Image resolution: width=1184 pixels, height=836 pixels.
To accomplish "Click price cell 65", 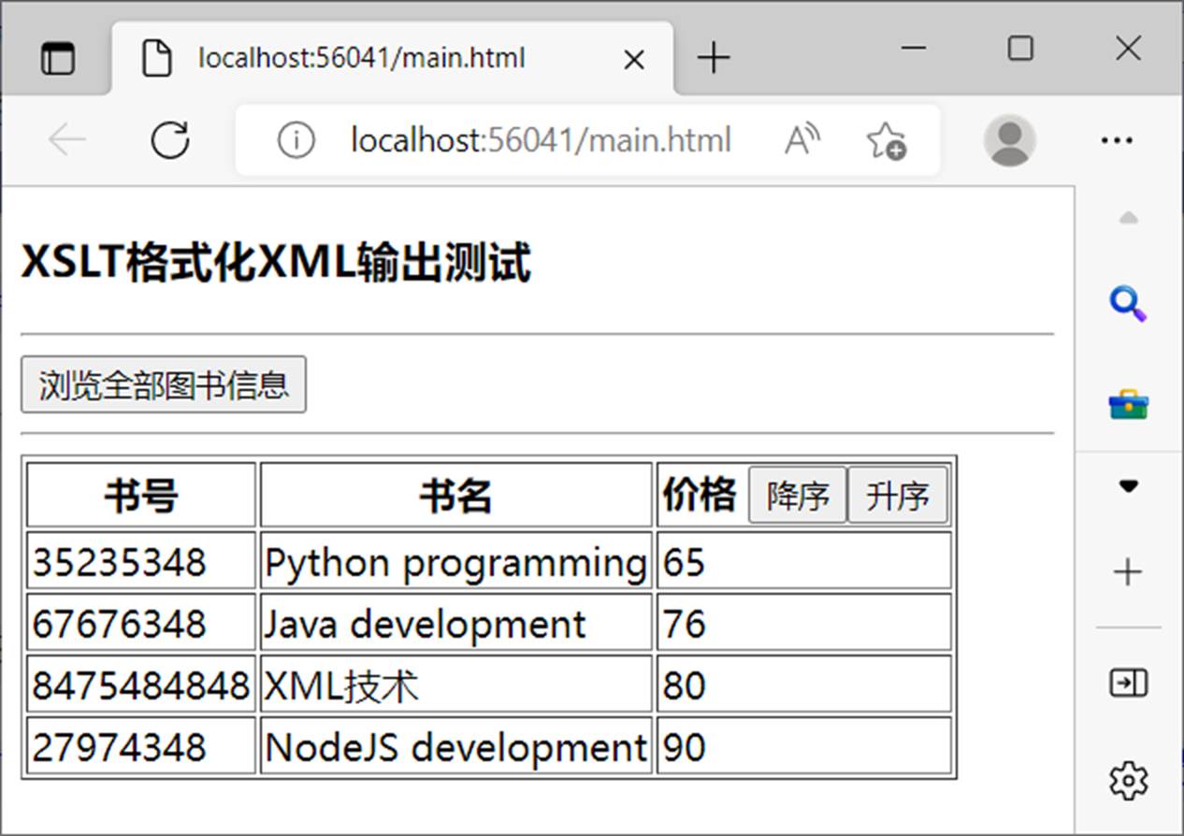I will pos(804,562).
